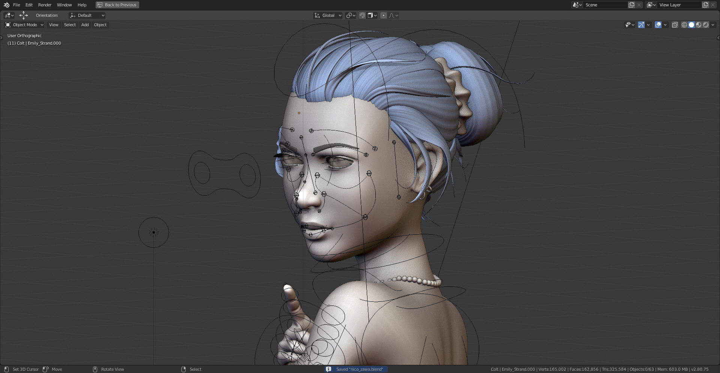Toggle the snap magnet icon
Viewport: 720px width, 373px height.
click(362, 15)
